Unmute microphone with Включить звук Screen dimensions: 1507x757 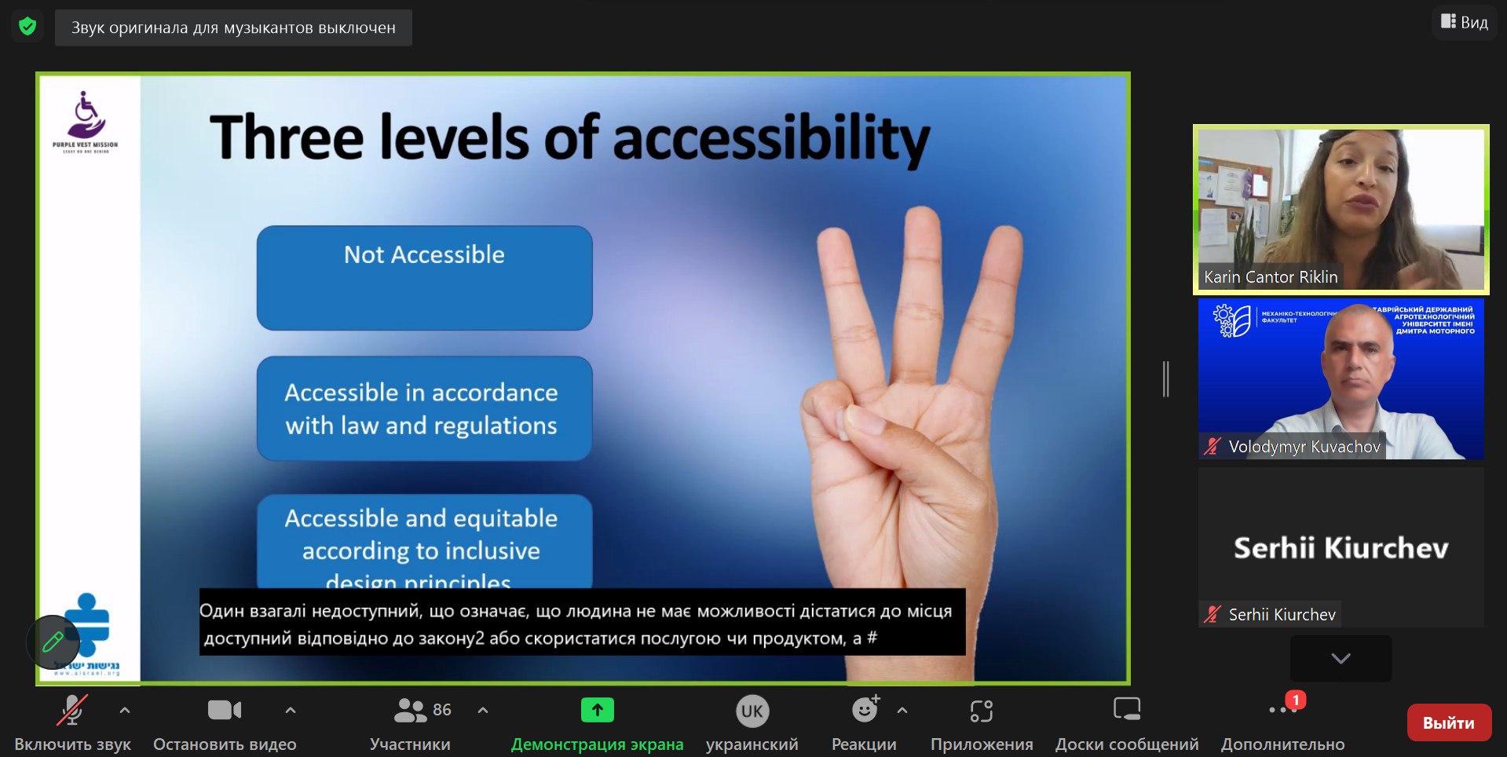point(72,723)
